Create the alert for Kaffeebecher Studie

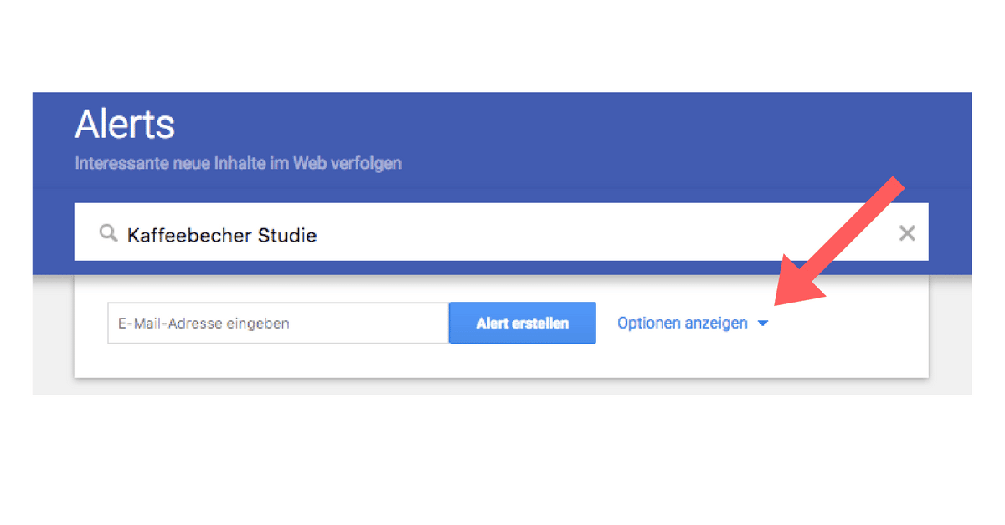522,323
